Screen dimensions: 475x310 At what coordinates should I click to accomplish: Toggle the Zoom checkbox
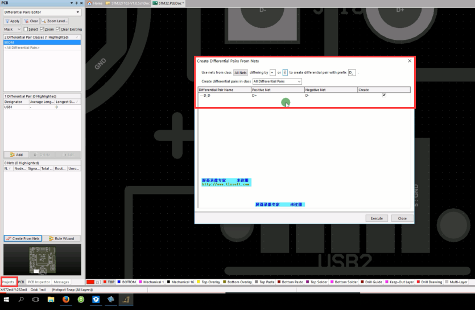click(42, 29)
